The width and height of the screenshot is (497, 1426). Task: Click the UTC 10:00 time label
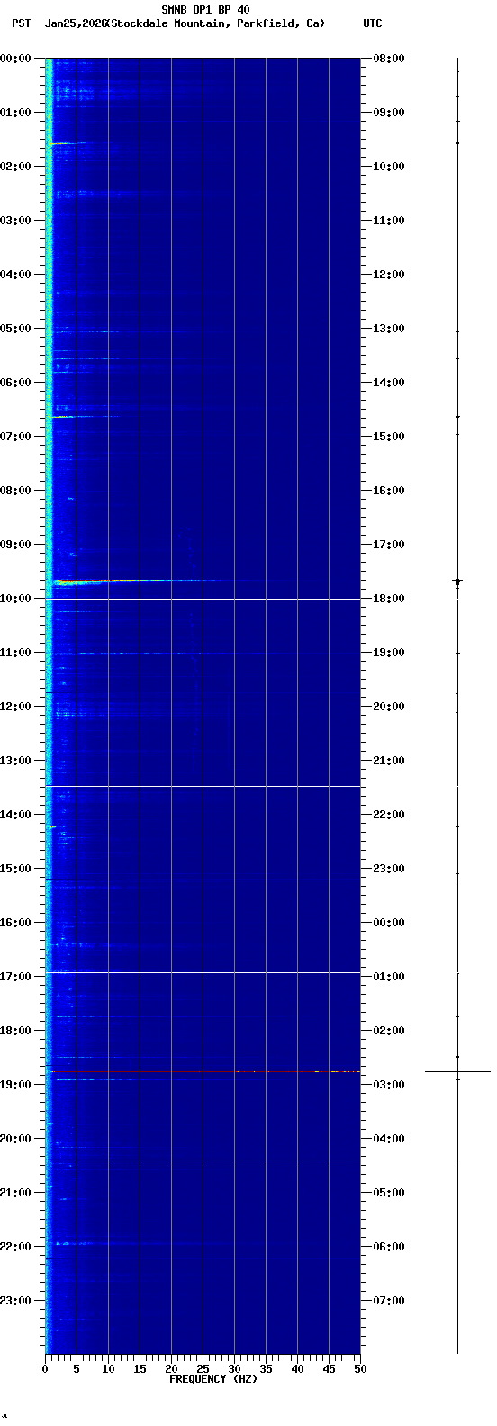point(389,167)
